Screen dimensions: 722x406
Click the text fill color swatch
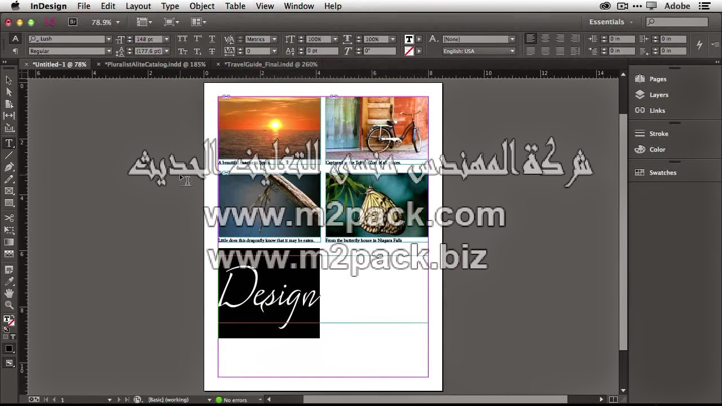point(409,39)
